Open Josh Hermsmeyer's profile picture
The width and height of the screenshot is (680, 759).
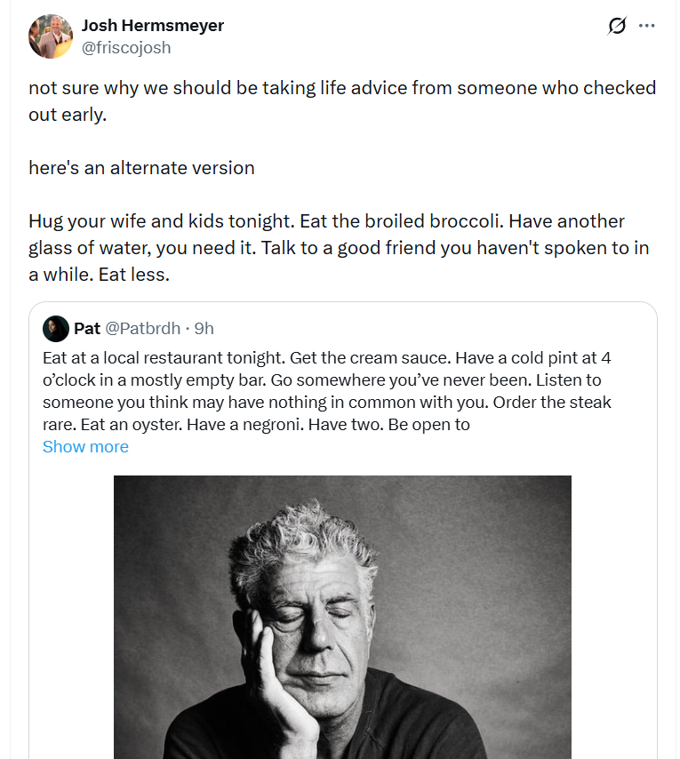pyautogui.click(x=51, y=36)
